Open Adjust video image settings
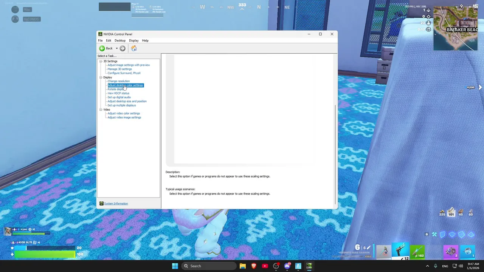484x272 pixels. pos(124,117)
